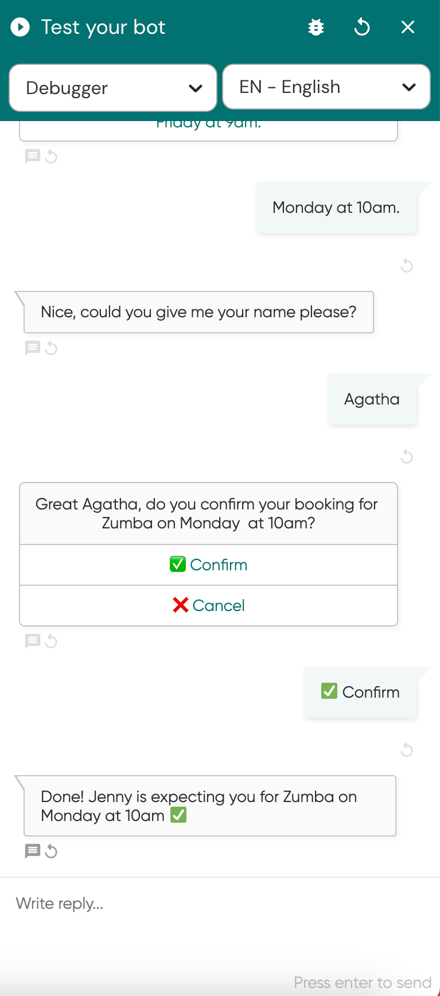Click retry icon below the Agatha reply

[407, 457]
